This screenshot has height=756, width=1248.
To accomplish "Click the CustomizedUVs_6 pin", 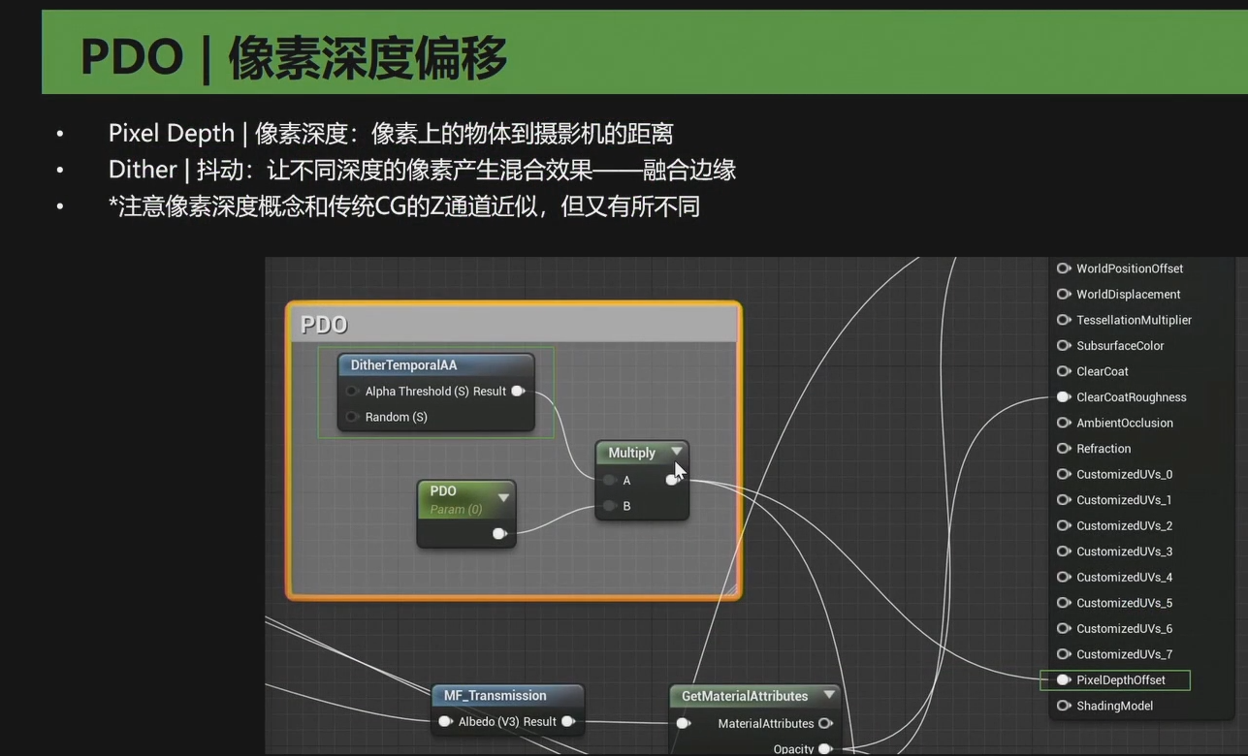I will click(1064, 628).
